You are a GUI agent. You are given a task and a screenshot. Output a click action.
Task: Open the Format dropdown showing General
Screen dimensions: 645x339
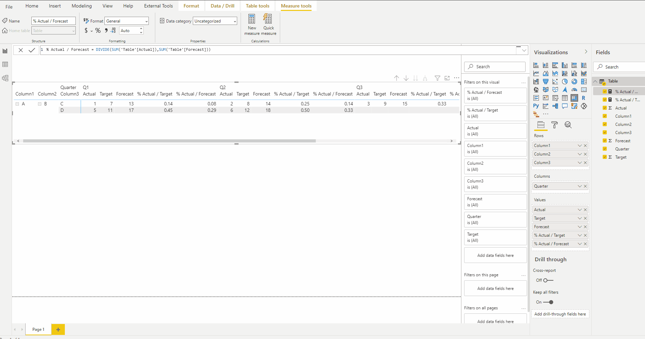point(127,21)
